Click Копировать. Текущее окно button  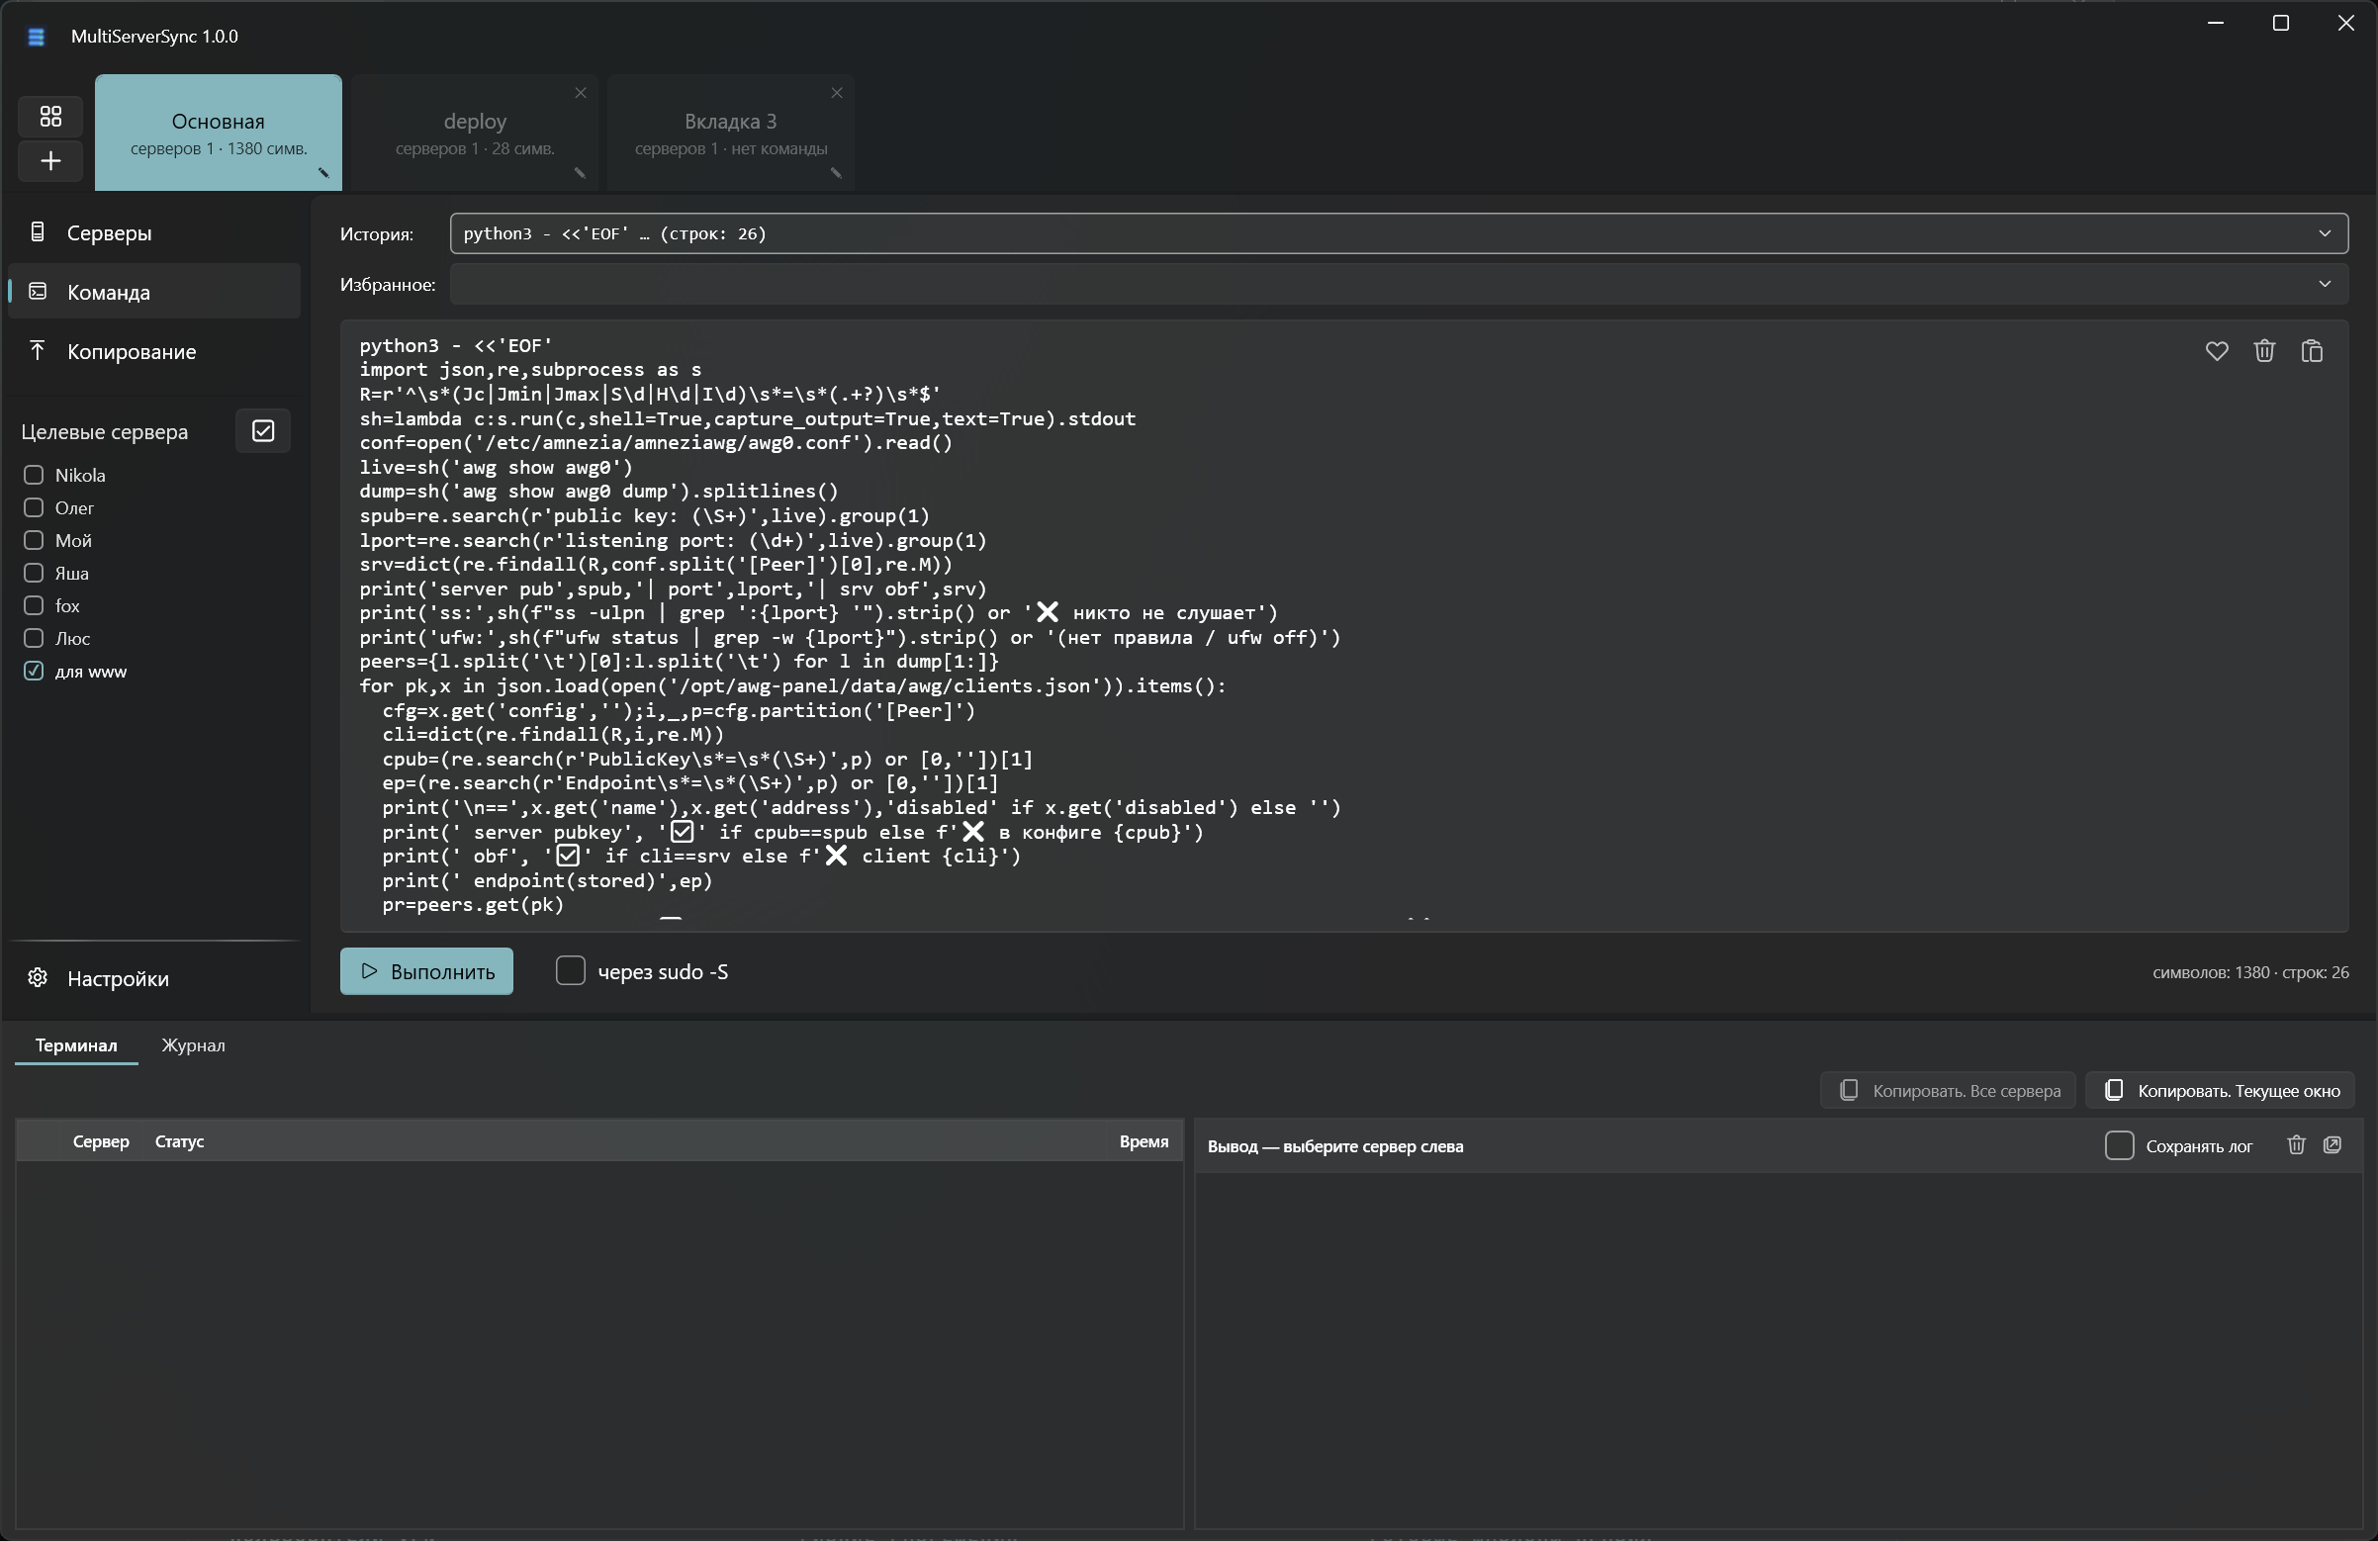2219,1090
